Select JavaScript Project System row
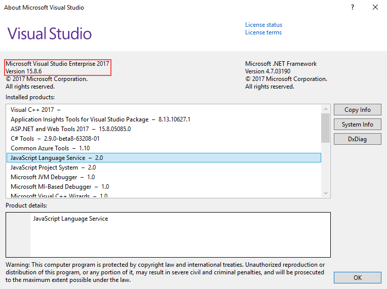 point(164,168)
